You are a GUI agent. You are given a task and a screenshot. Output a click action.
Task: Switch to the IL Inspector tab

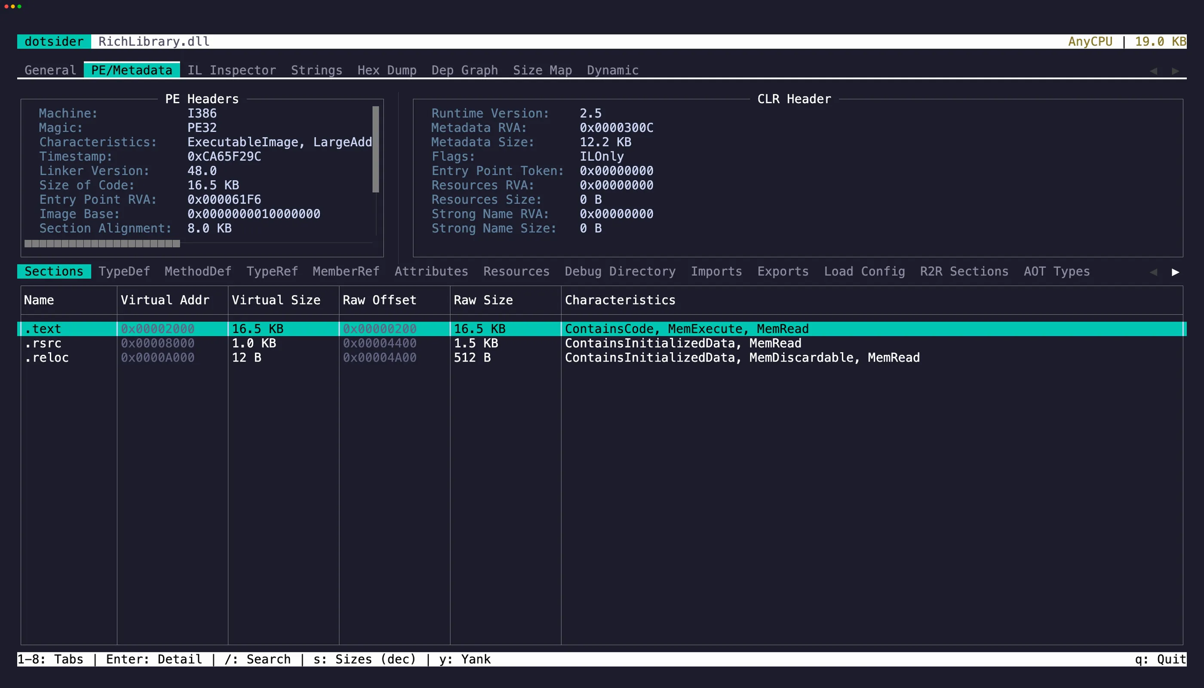pos(231,71)
